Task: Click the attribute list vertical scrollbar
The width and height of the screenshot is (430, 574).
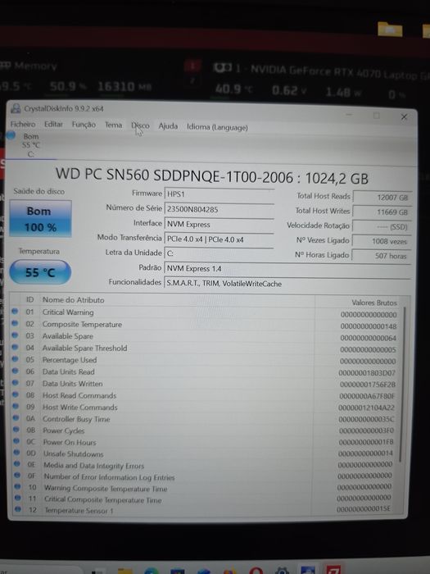Action: pos(402,385)
